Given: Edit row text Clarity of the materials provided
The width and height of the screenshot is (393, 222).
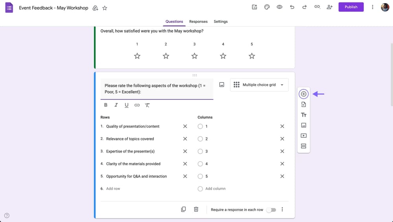Looking at the screenshot, I should [x=133, y=164].
